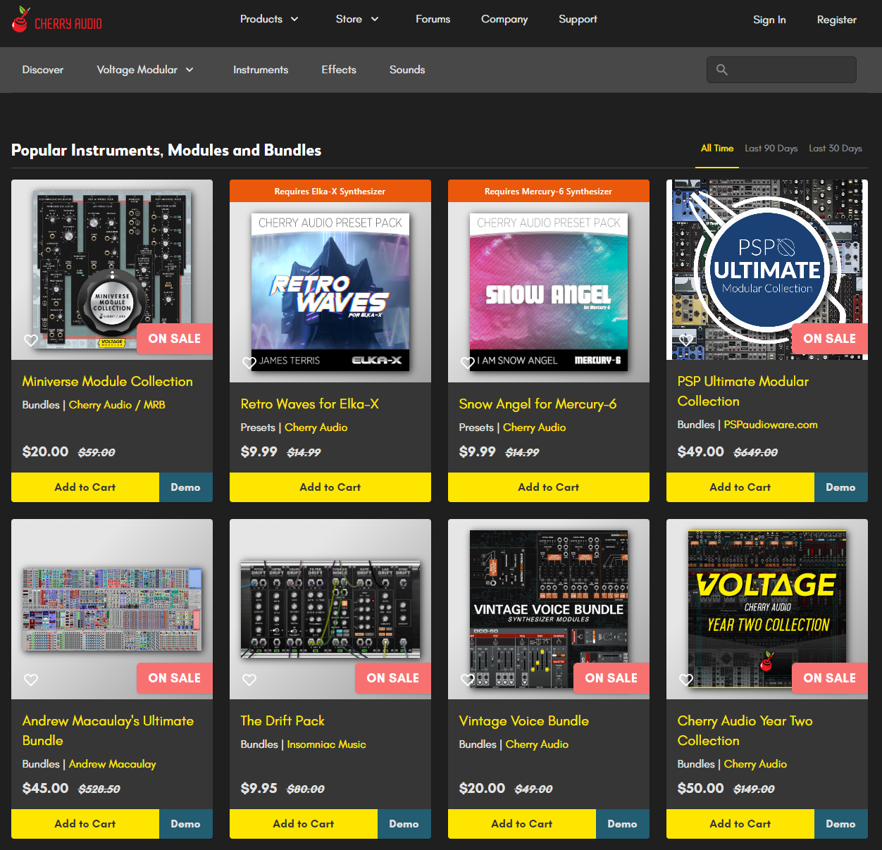This screenshot has height=850, width=882.
Task: Go to the Effects section
Action: click(x=339, y=70)
